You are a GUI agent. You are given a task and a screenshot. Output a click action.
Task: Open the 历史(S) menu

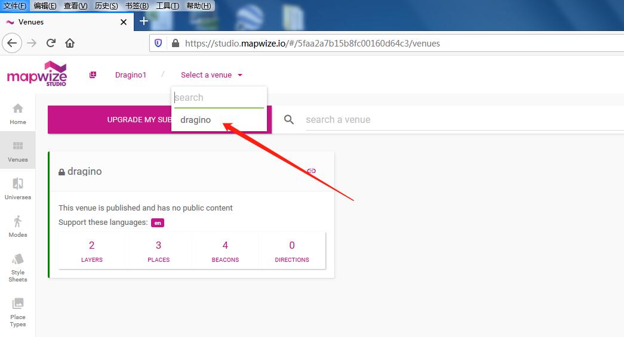pos(106,5)
